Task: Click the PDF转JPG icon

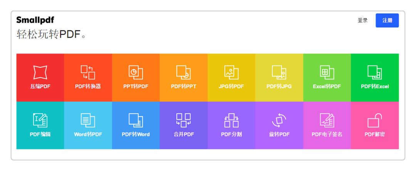Action: point(279,72)
